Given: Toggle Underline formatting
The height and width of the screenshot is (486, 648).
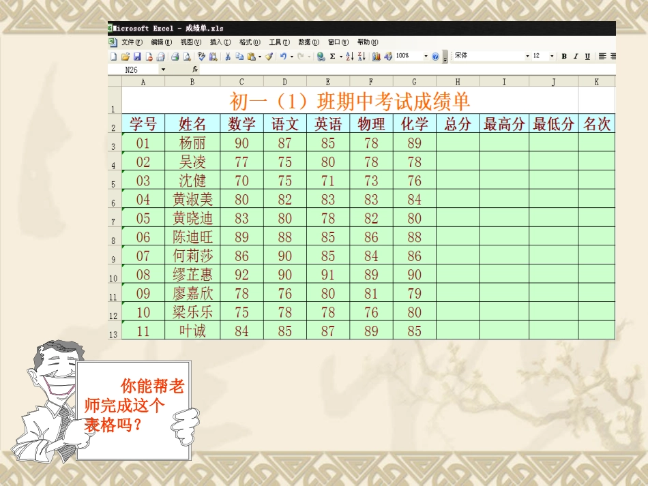Looking at the screenshot, I should tap(587, 56).
